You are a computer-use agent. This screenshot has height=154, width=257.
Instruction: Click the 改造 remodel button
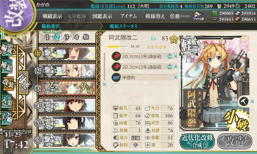point(235,141)
